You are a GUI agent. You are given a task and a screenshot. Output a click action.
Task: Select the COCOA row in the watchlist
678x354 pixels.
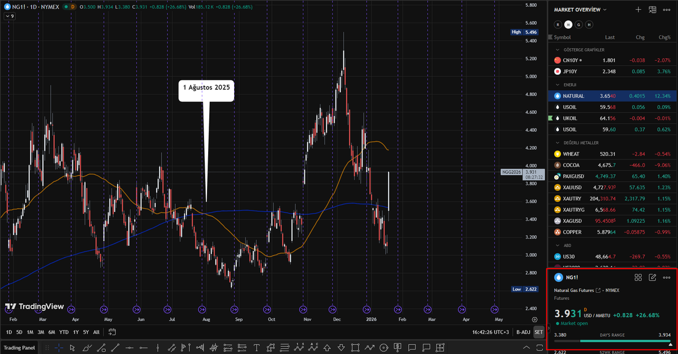click(x=612, y=165)
